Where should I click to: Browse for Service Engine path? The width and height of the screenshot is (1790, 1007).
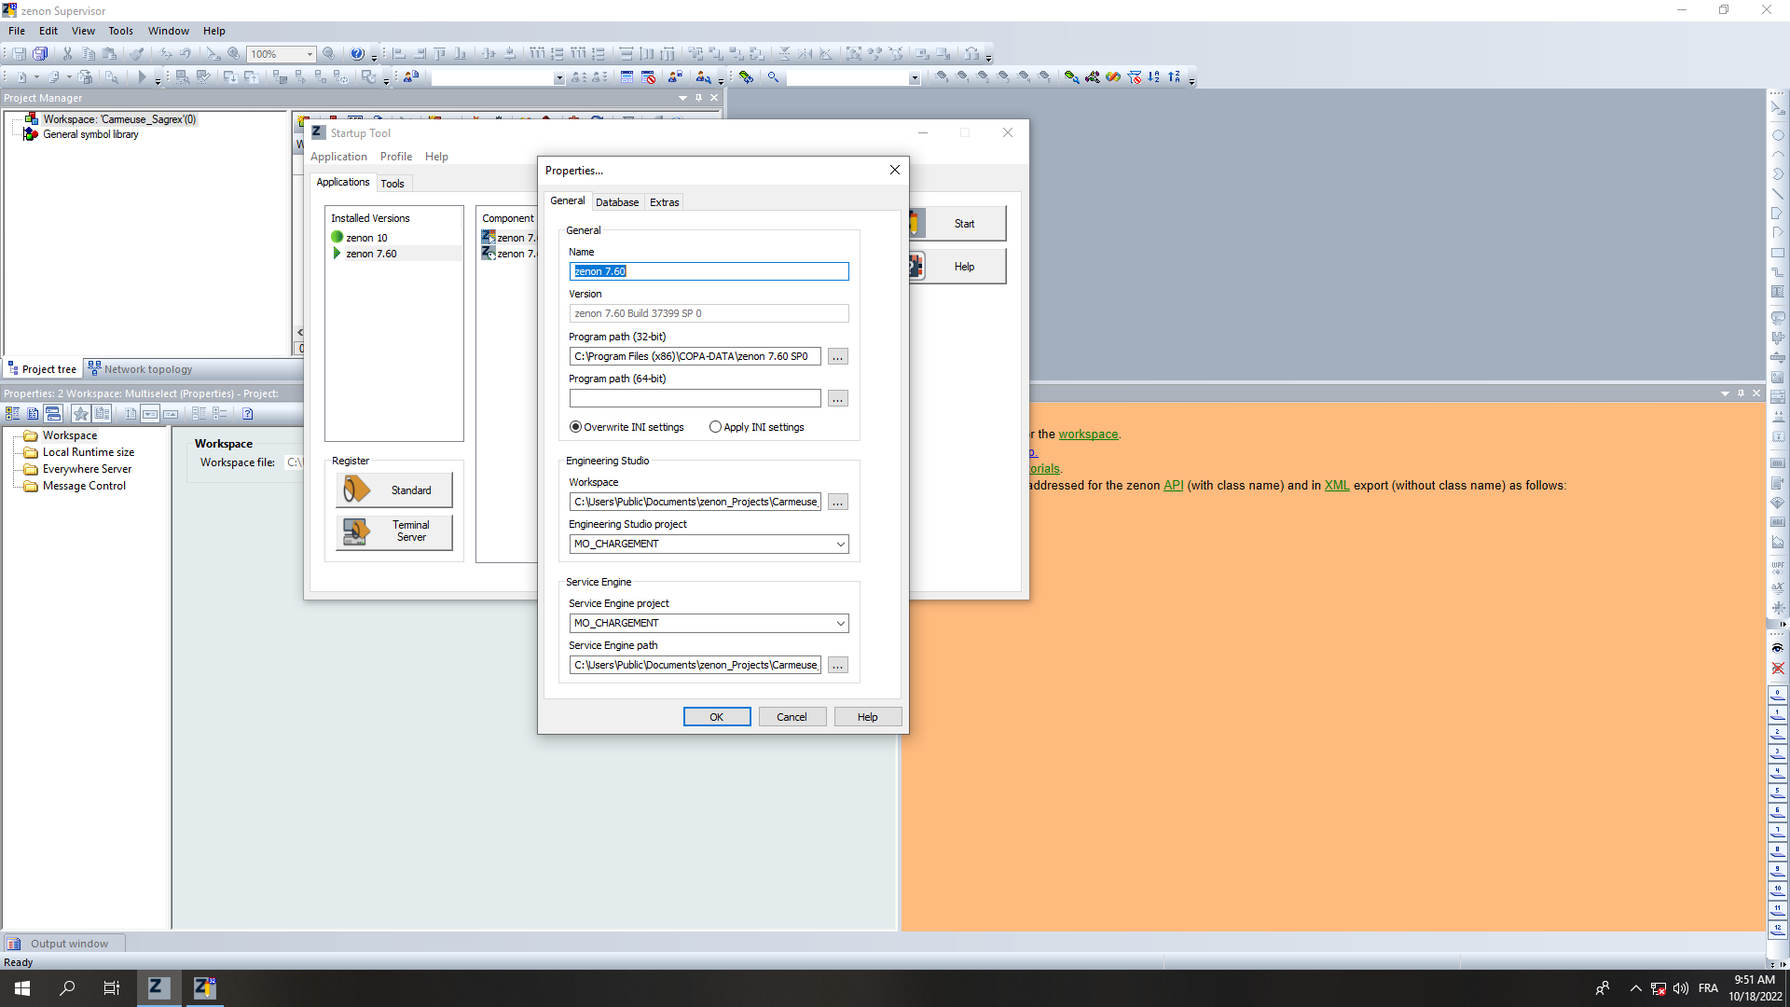point(837,666)
